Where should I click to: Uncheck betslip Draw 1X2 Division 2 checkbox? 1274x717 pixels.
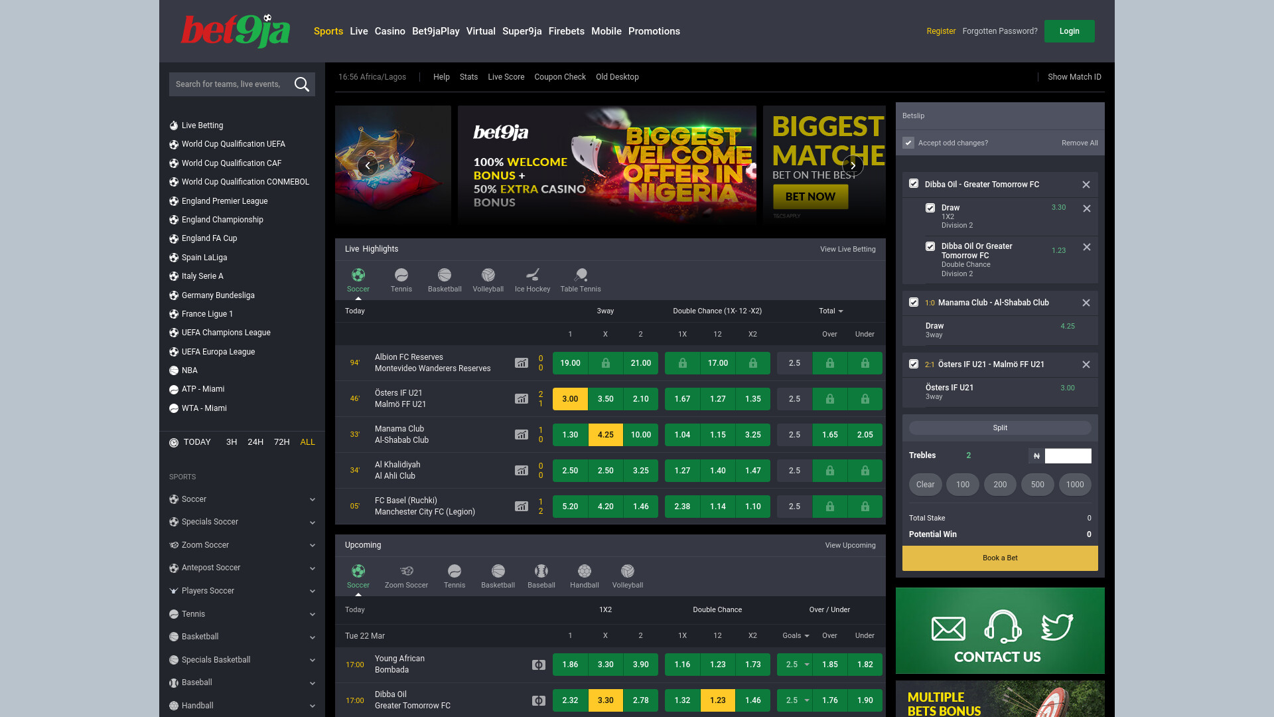coord(930,208)
